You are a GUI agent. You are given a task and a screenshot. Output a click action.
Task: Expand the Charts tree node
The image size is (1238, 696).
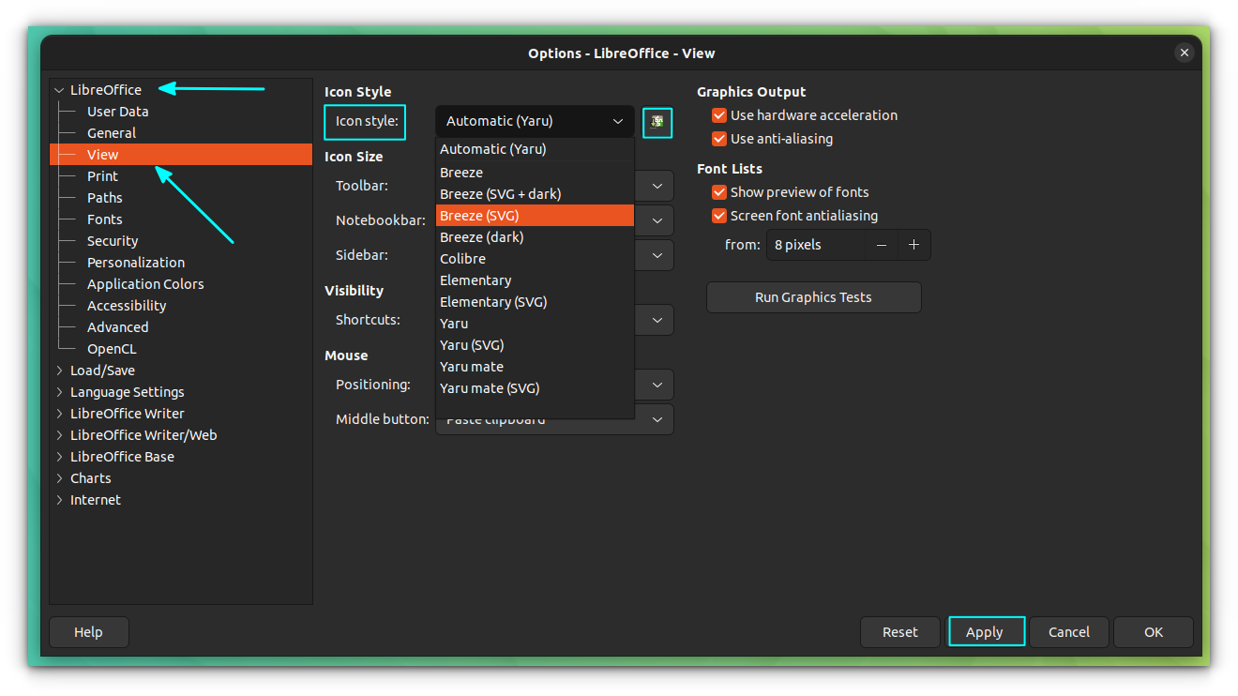(x=59, y=478)
